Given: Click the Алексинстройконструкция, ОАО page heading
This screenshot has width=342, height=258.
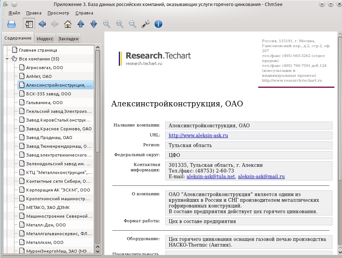Looking at the screenshot, I should pyautogui.click(x=177, y=104).
